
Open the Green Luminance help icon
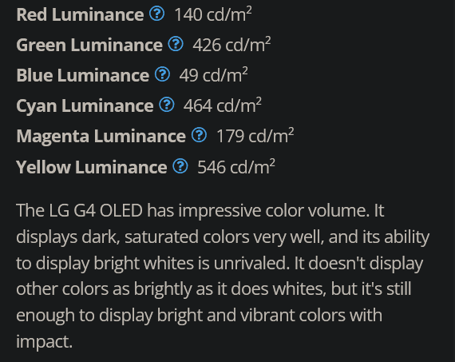(x=176, y=44)
